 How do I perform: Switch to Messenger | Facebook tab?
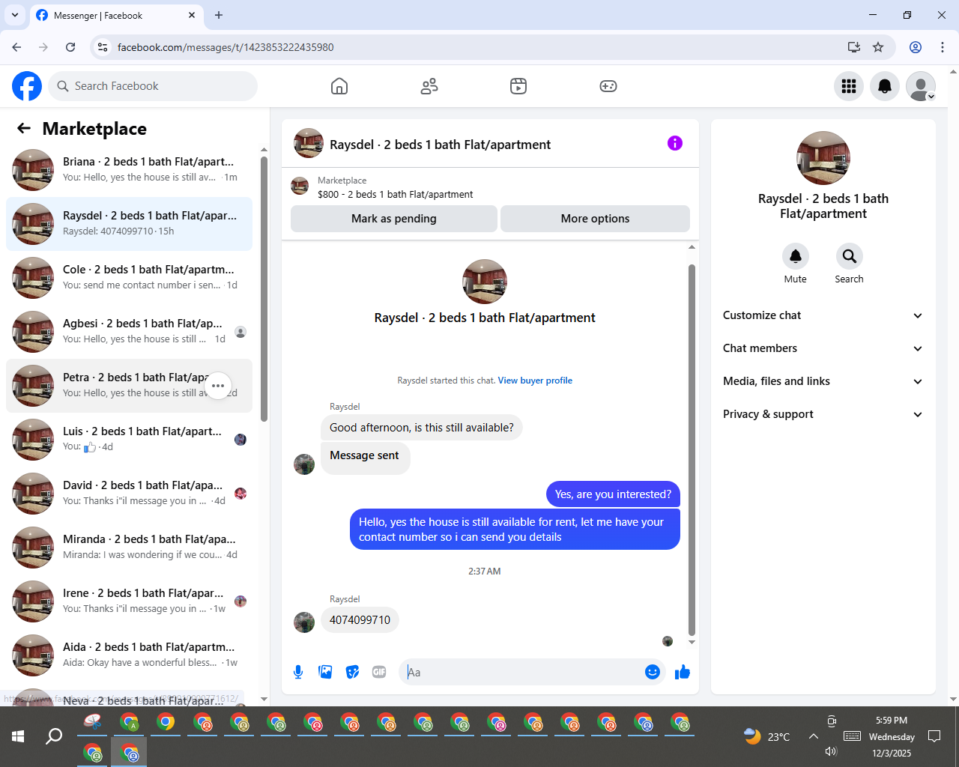(116, 15)
